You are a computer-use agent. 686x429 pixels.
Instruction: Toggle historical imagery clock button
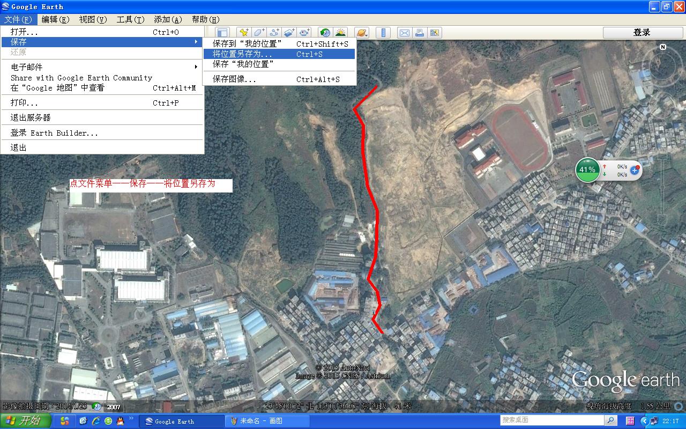(x=325, y=33)
